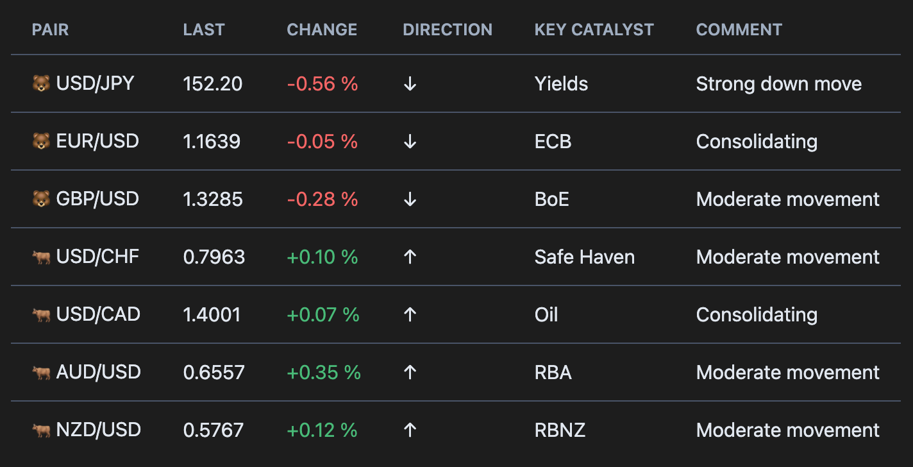
Task: Click the USD/CAD last price 1.4001
Action: click(x=212, y=315)
